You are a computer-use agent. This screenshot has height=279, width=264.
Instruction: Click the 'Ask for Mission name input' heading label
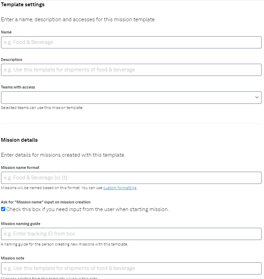(46, 202)
